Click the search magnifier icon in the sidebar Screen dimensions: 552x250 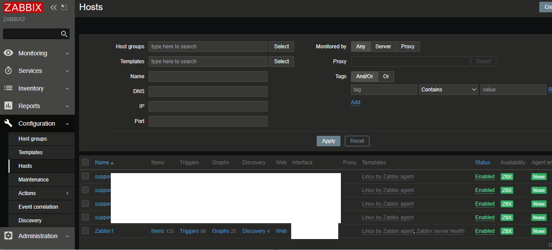click(64, 34)
